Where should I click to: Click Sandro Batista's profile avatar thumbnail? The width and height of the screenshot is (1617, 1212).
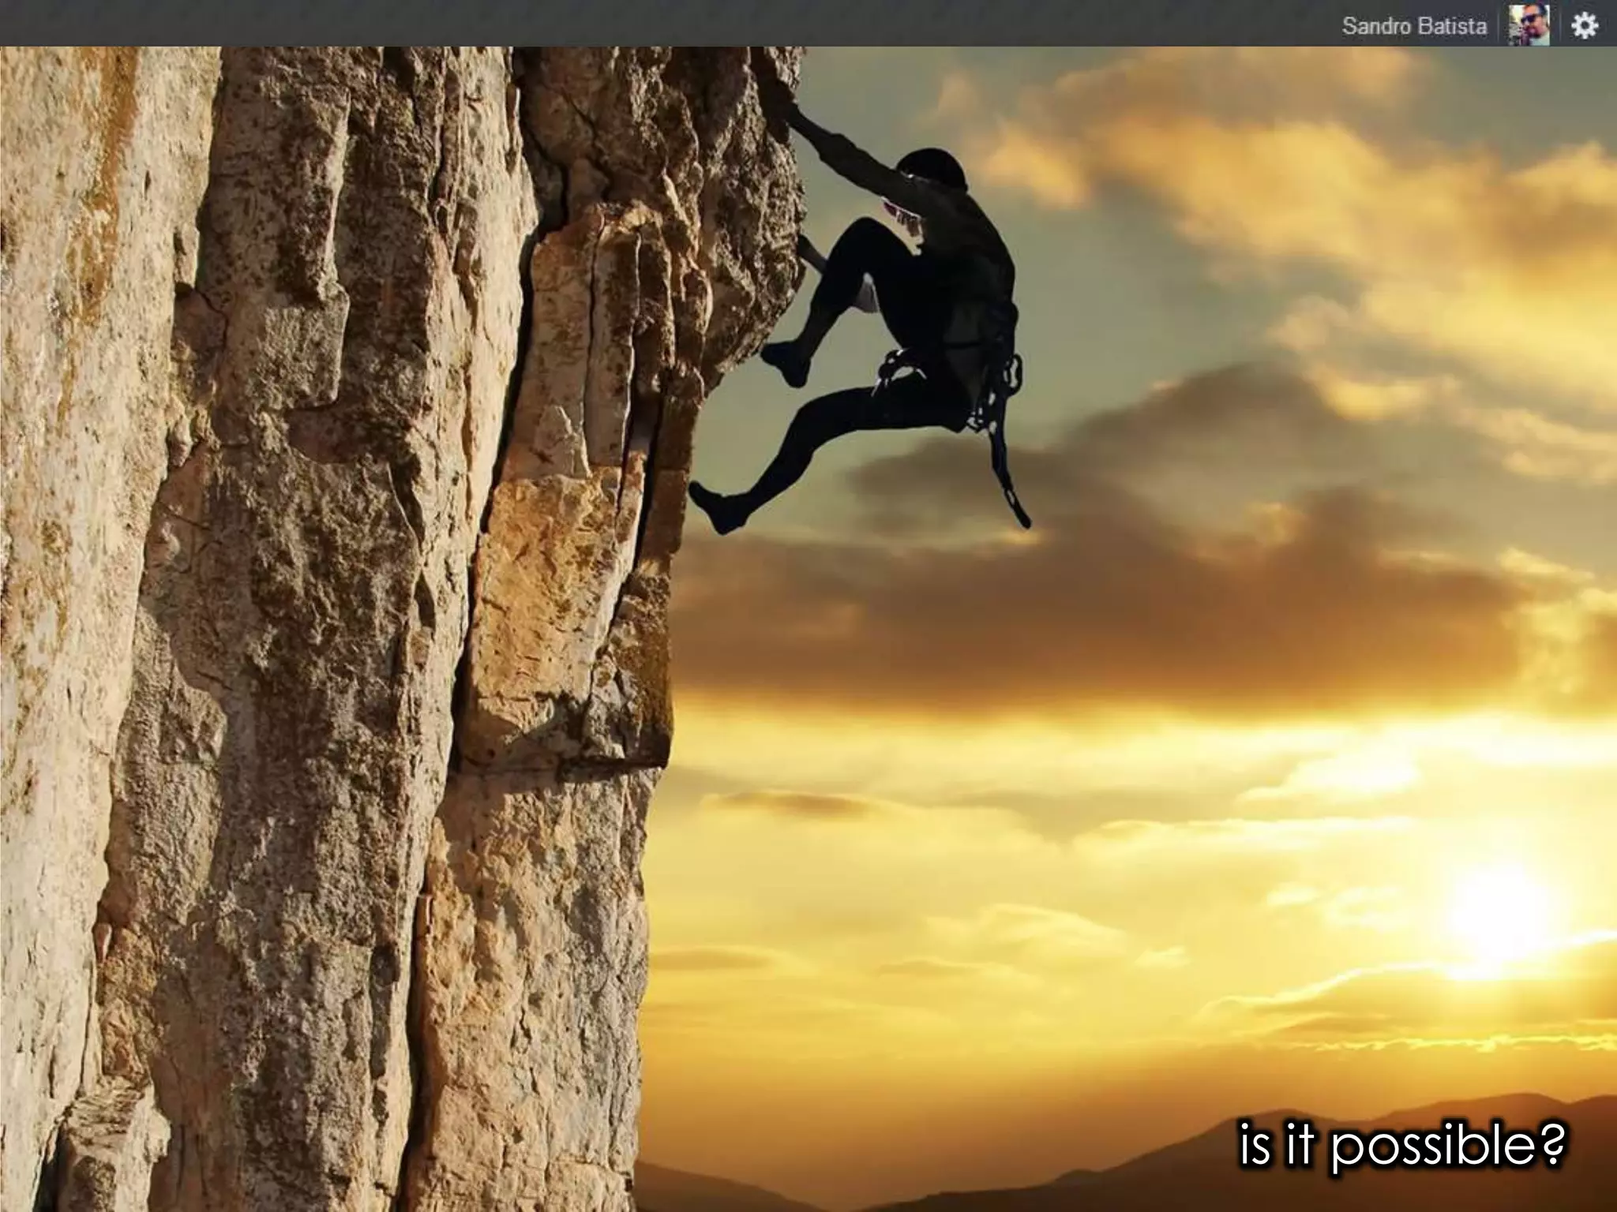[x=1529, y=26]
